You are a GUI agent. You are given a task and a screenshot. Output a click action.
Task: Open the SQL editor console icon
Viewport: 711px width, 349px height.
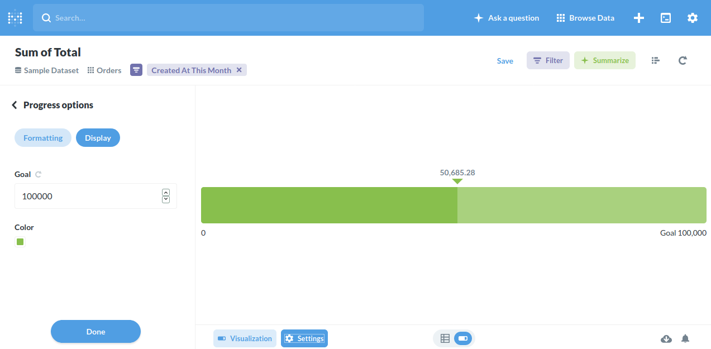click(666, 18)
